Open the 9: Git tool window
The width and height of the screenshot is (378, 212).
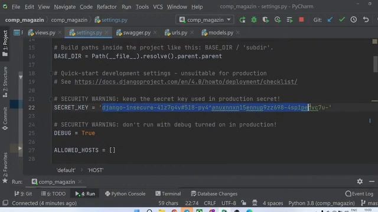pyautogui.click(x=23, y=194)
